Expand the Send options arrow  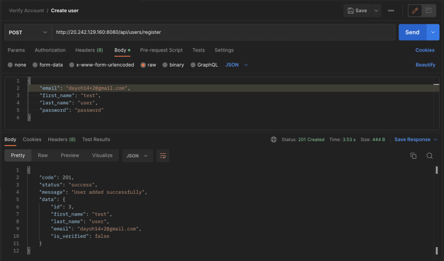tap(433, 32)
